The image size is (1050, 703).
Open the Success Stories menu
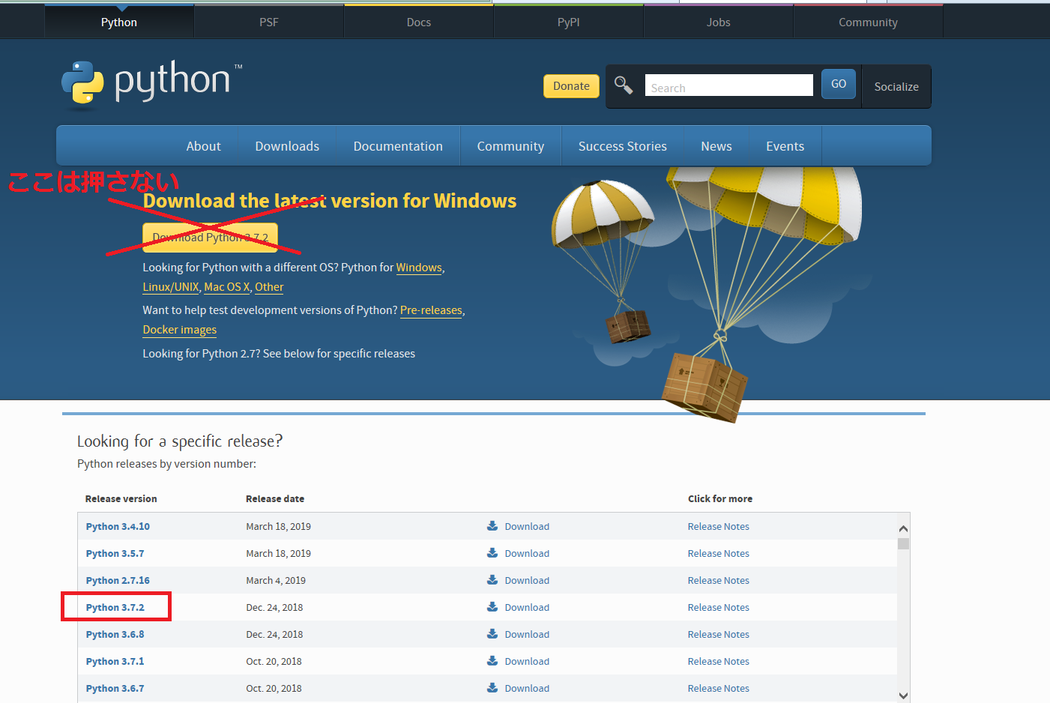click(623, 146)
